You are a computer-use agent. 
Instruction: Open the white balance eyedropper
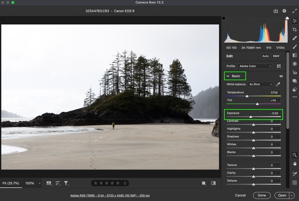[278, 84]
